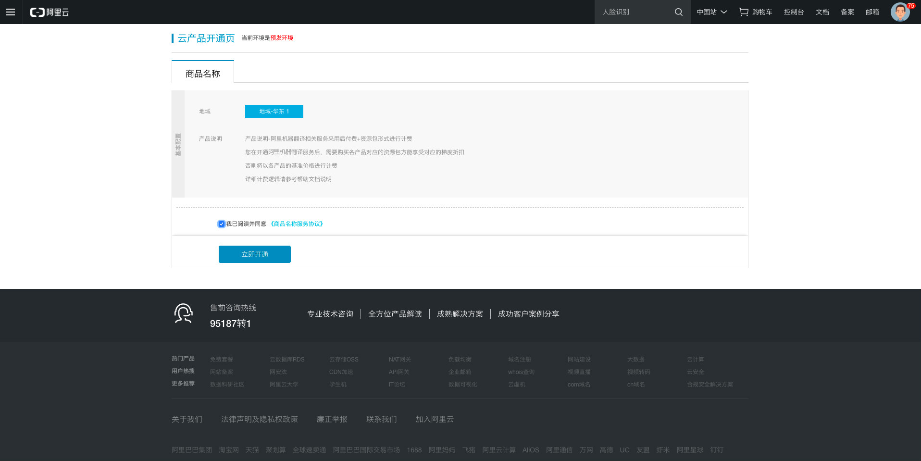The height and width of the screenshot is (461, 921).
Task: Open 控制台 in the top navigation
Action: [x=794, y=12]
